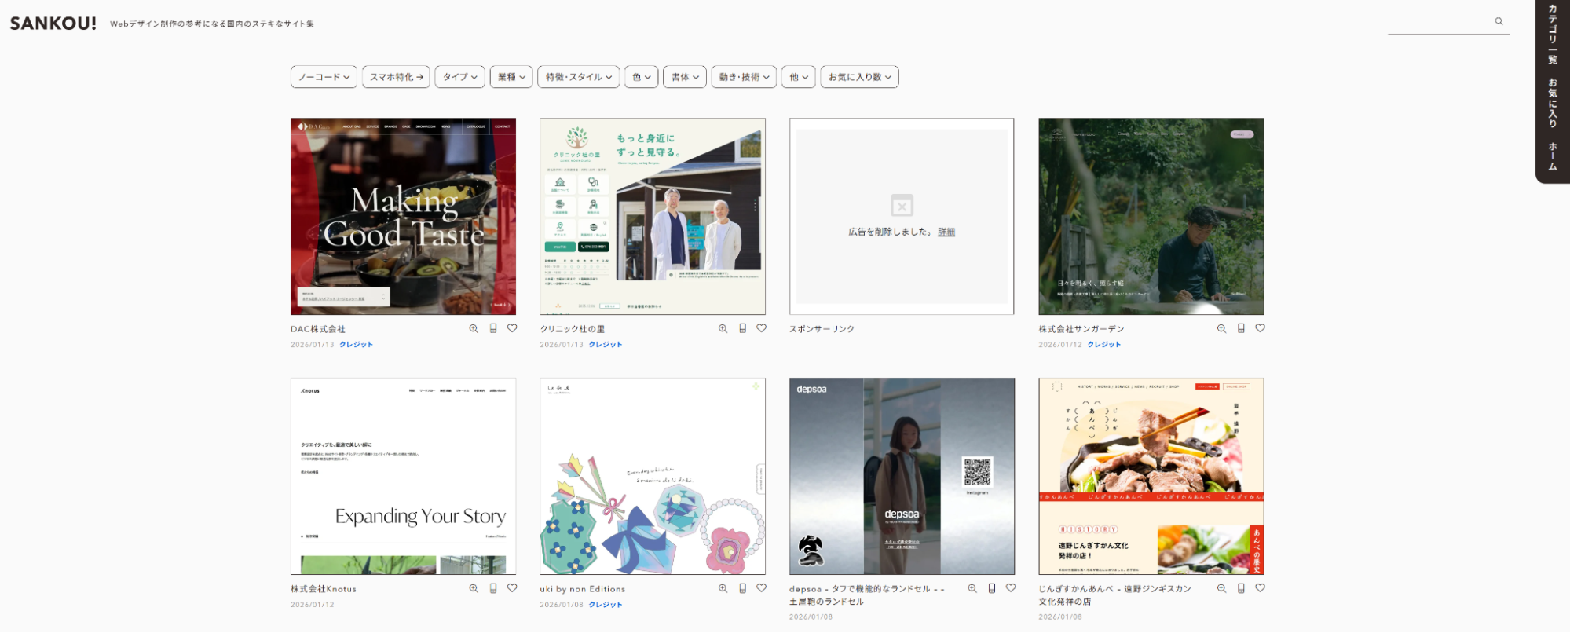Screen dimensions: 1570x633
Task: Open mobile view icon for 株式会社Knotus
Action: pos(493,587)
